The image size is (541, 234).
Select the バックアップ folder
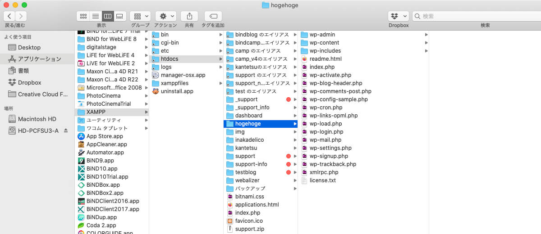[x=261, y=189]
